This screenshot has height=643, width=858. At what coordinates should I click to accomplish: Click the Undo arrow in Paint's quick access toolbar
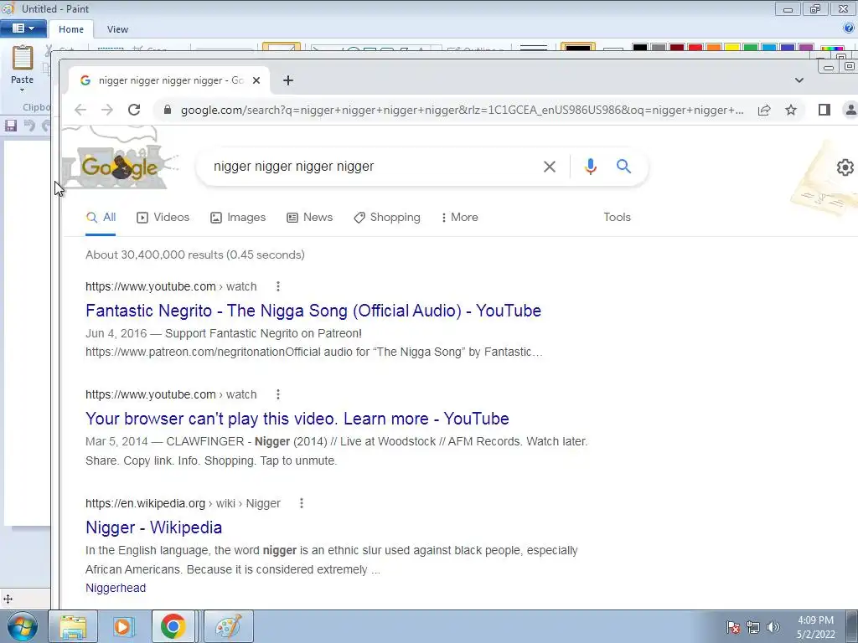[29, 126]
